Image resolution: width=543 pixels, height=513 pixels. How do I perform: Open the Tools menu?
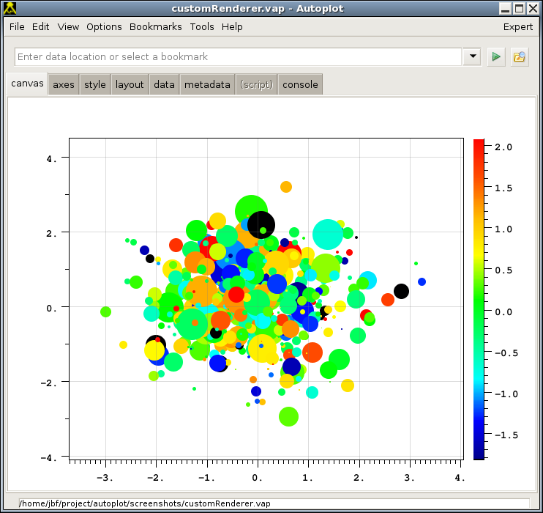(x=202, y=26)
